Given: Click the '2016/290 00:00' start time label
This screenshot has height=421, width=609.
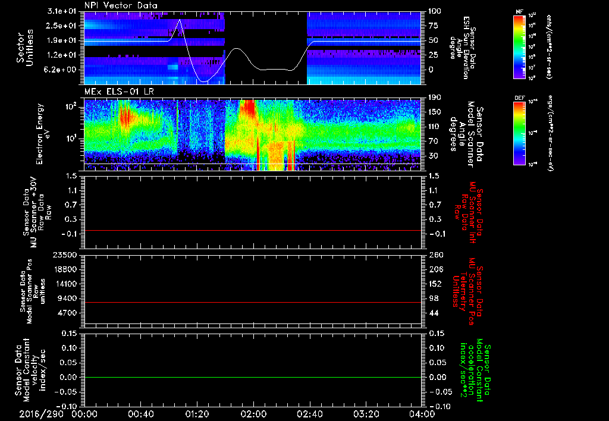Looking at the screenshot, I should click(59, 414).
